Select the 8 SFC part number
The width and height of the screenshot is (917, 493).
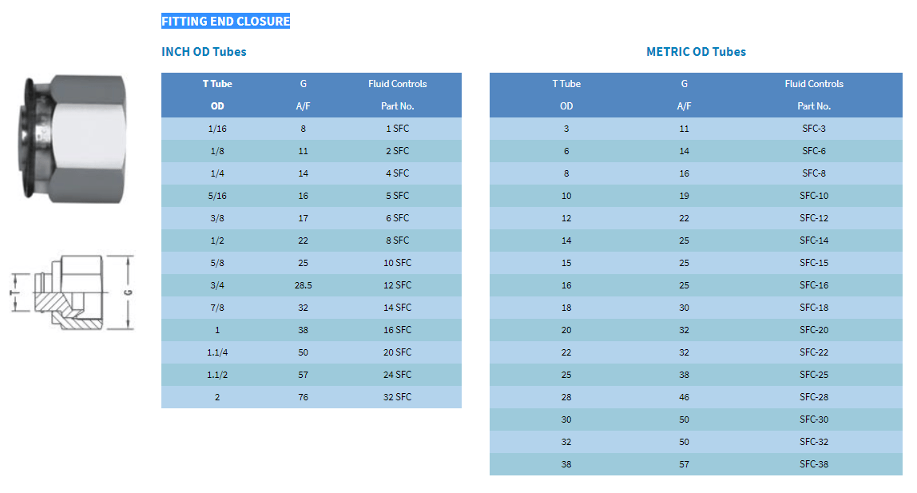398,241
